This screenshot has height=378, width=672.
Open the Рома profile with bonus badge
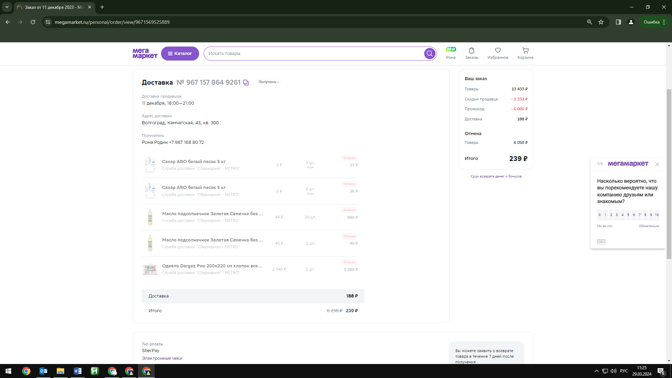(451, 53)
